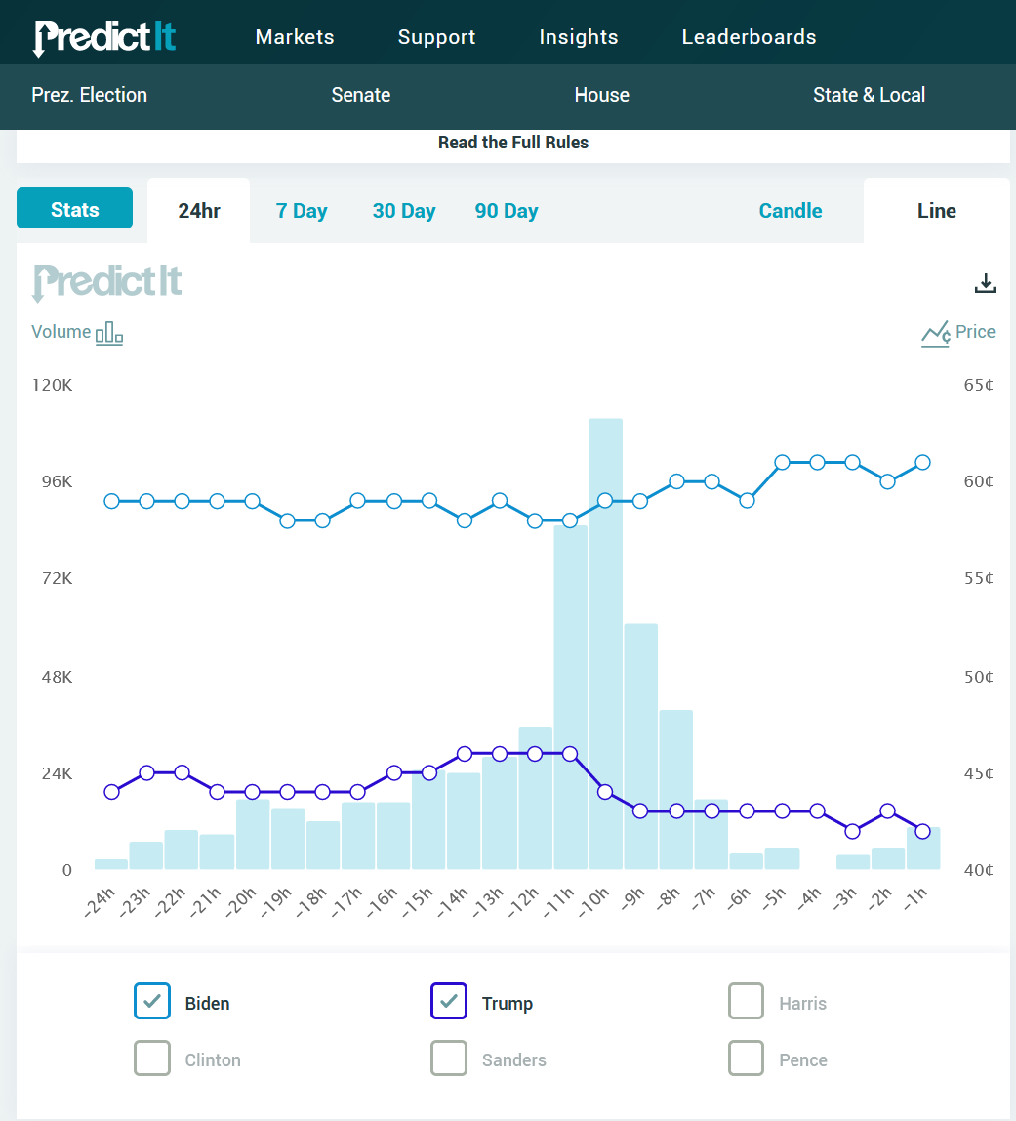Enable the Harris checkbox
1016x1121 pixels.
click(x=746, y=1001)
